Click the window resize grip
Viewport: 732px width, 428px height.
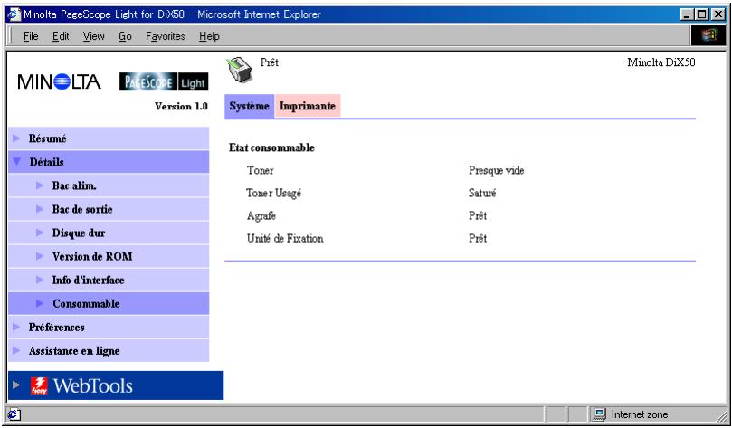click(x=721, y=415)
